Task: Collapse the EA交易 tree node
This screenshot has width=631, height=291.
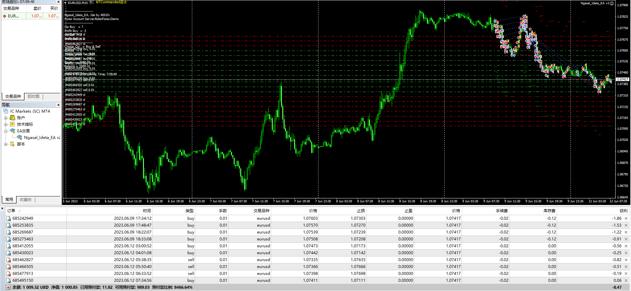Action: click(x=6, y=131)
